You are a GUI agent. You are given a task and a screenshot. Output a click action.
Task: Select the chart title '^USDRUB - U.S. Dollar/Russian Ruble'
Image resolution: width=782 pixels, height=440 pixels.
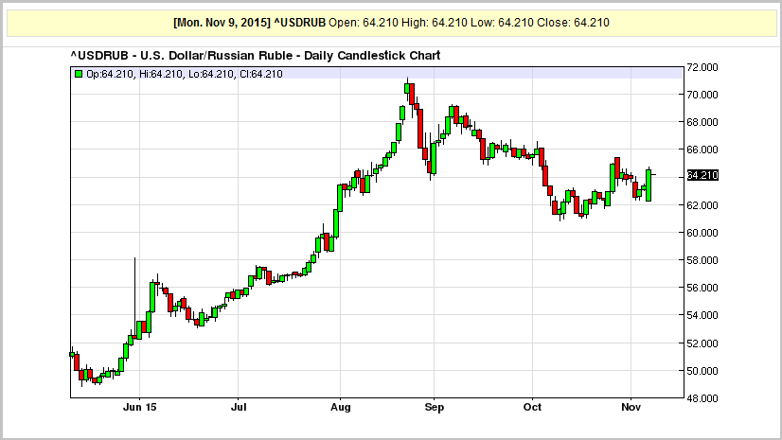click(183, 55)
